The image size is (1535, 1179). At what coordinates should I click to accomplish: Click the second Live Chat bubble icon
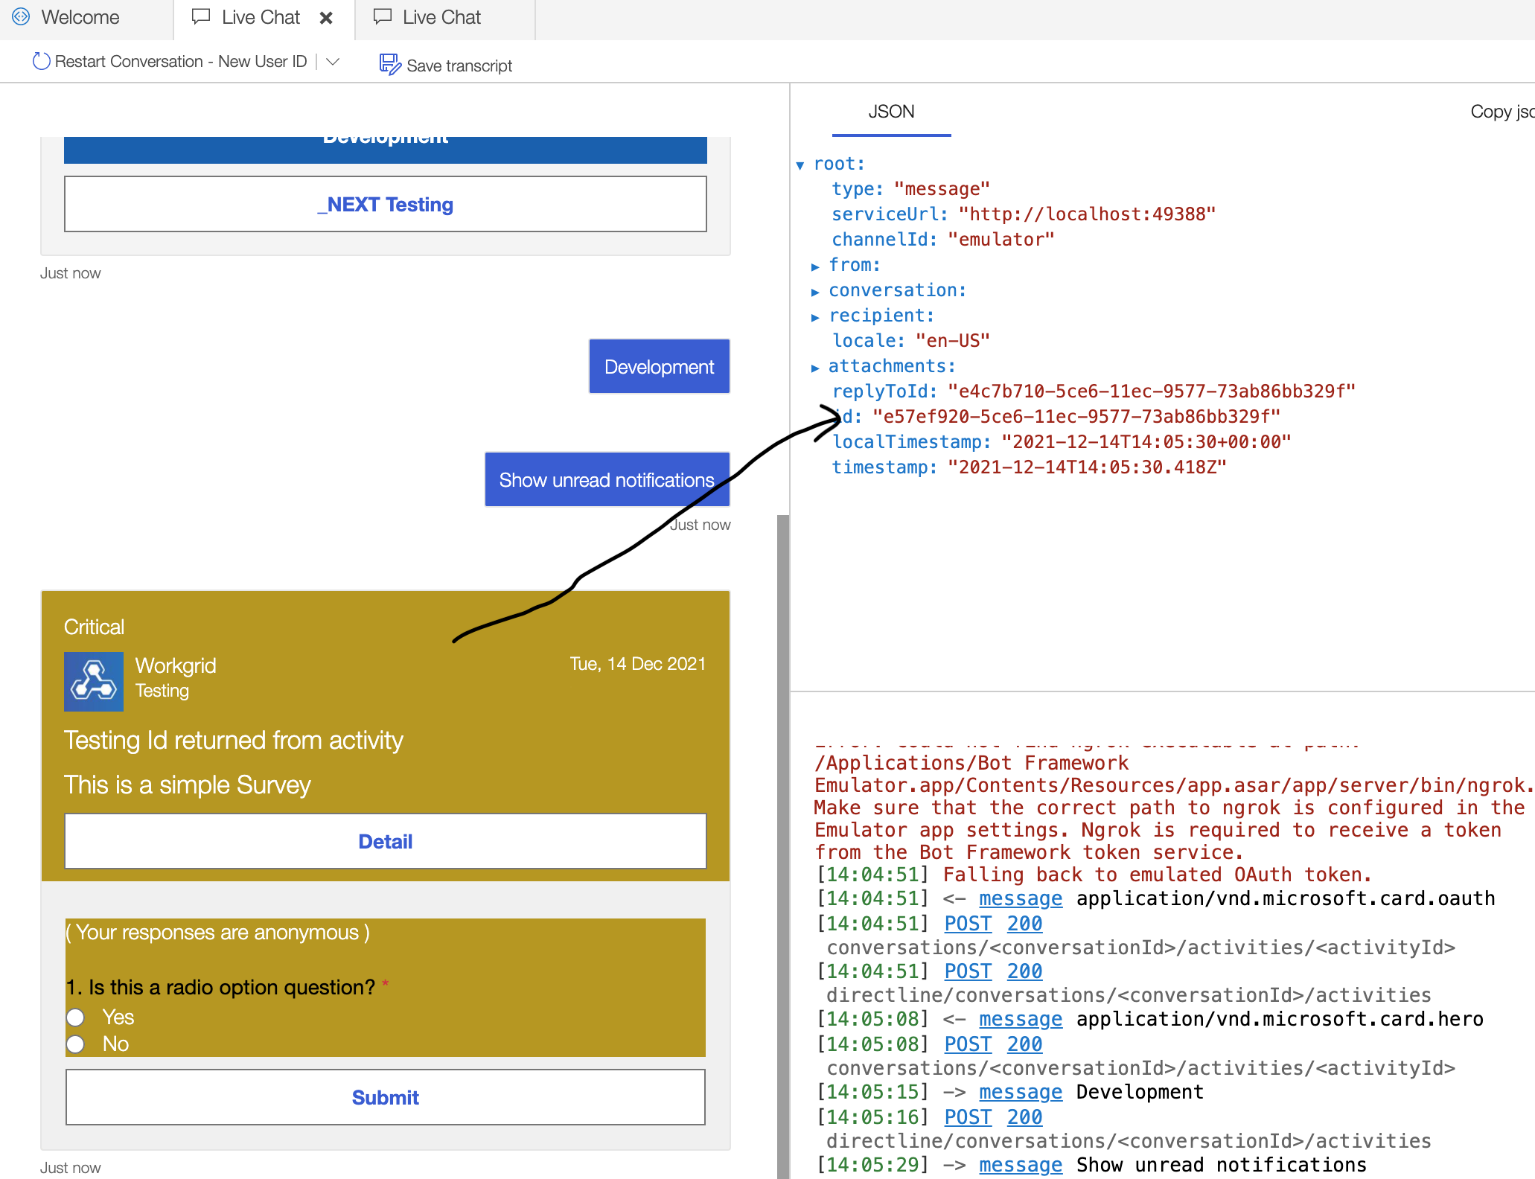pyautogui.click(x=382, y=16)
